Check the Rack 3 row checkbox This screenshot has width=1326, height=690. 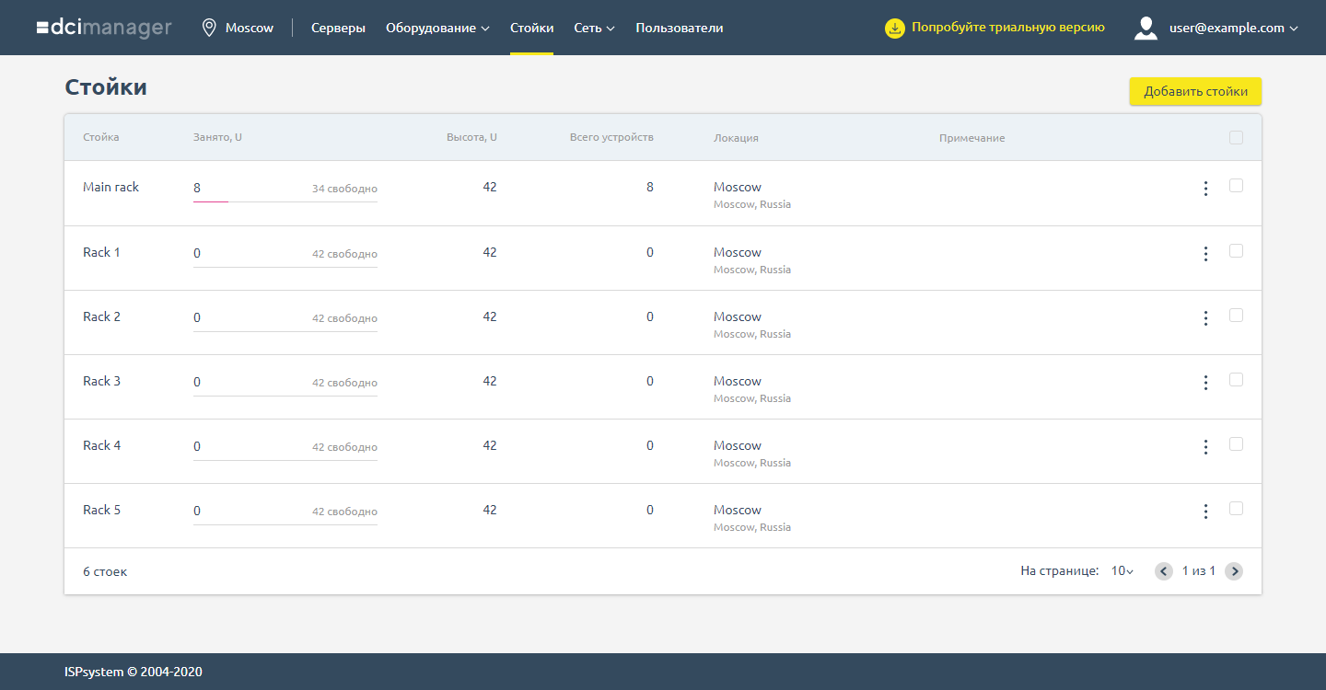tap(1236, 379)
